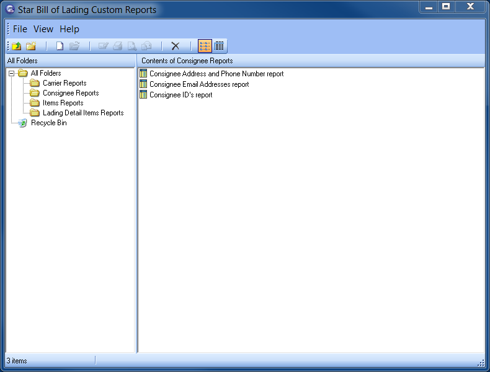Click the Send report mail icon

click(x=146, y=46)
